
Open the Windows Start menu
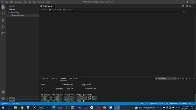pos(3,108)
